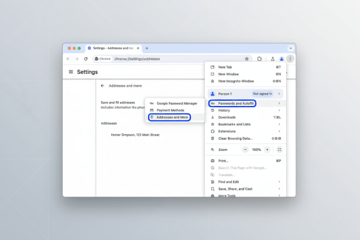
Task: Open Bookmarks and Lists submenu
Action: [246, 124]
